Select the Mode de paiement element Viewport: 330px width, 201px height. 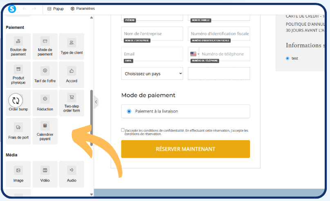[x=45, y=46]
